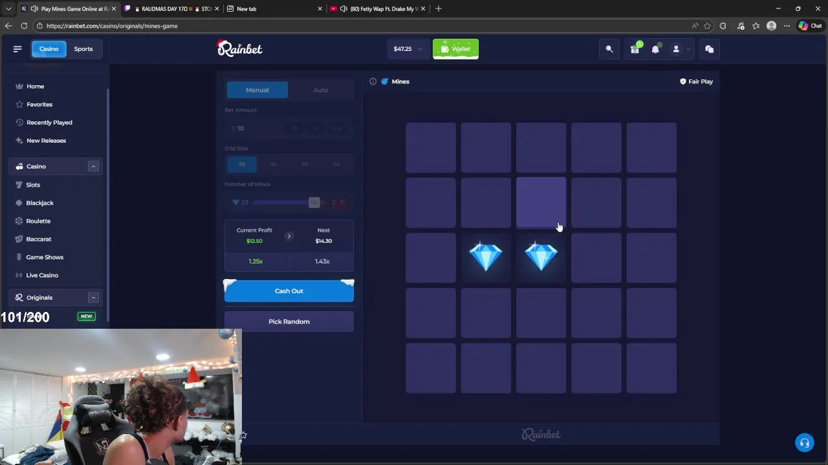Viewport: 828px width, 465px height.
Task: Open the hamburger menu beside Casino
Action: pos(17,49)
